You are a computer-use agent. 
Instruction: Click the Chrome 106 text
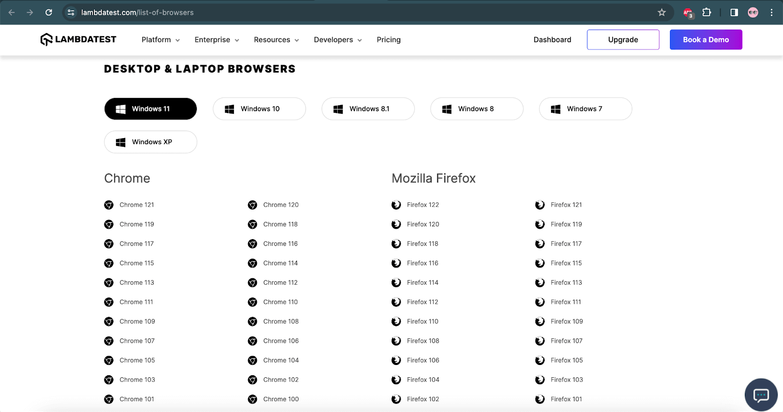(x=281, y=341)
